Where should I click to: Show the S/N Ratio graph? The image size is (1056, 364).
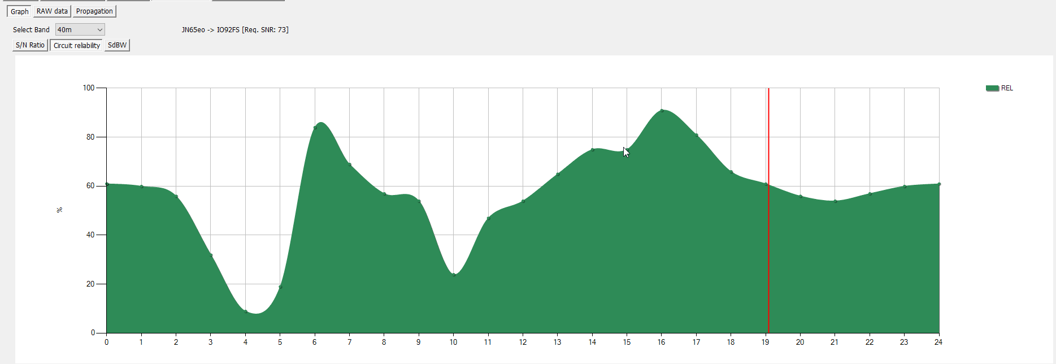pos(30,45)
